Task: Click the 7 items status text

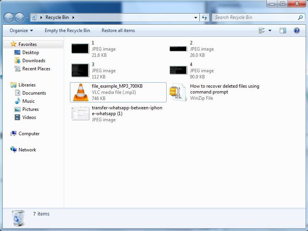Action: point(41,214)
